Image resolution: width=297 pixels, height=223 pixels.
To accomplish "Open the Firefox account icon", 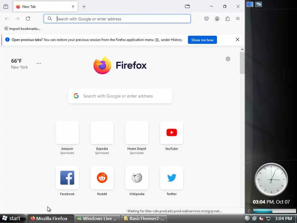I will tap(217, 19).
